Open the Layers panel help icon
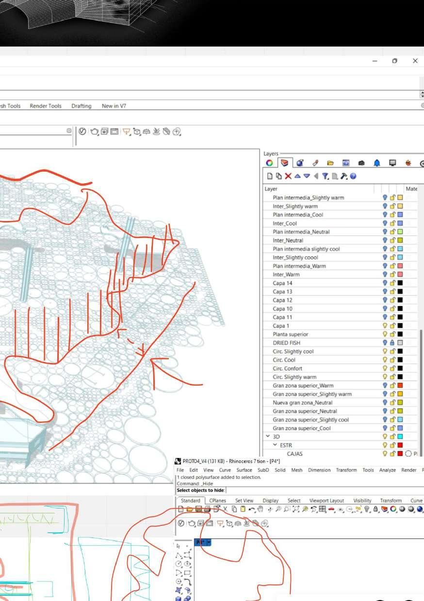The height and width of the screenshot is (601, 424). click(x=353, y=176)
